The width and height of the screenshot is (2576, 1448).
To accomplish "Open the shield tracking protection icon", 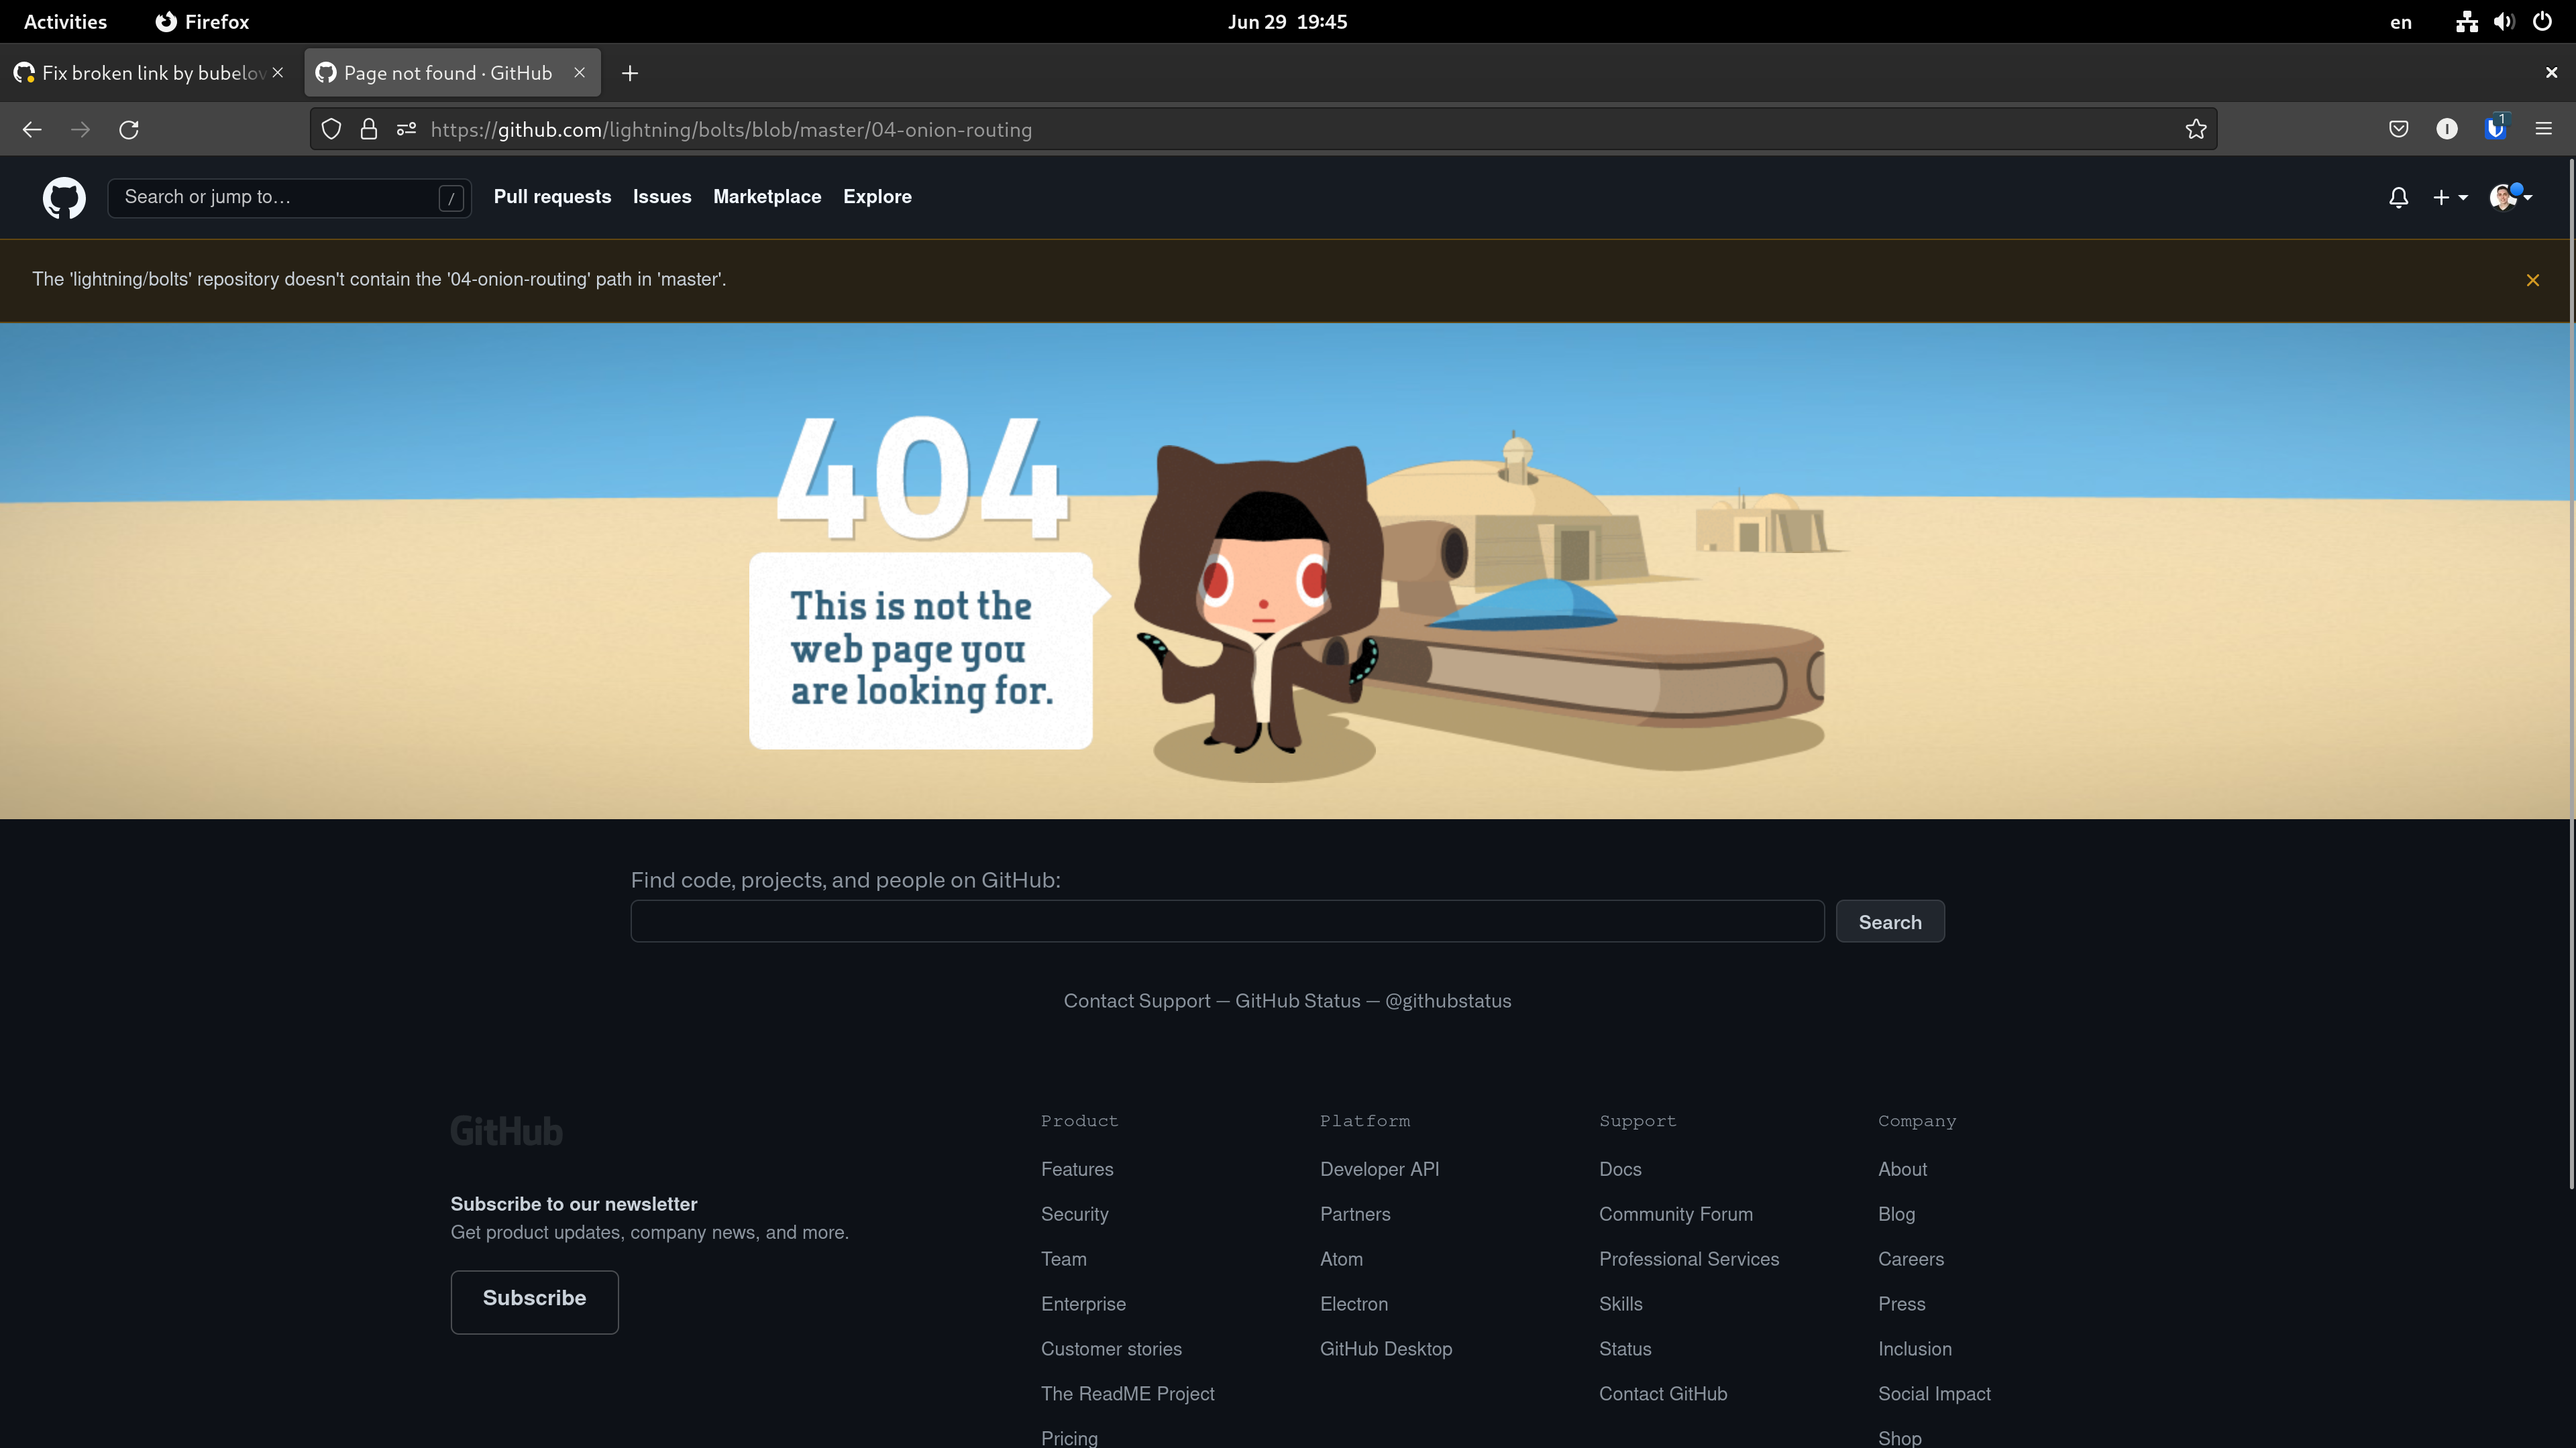I will pos(331,129).
